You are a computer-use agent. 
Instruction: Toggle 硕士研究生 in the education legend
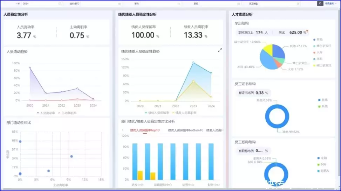pos(322,65)
